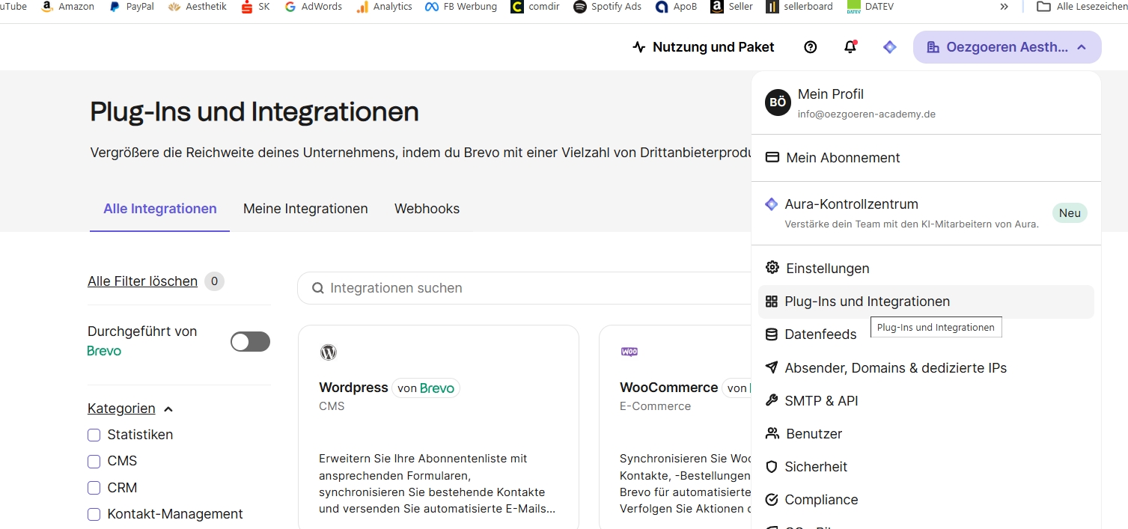
Task: Check the Kontakt-Management category checkbox
Action: click(94, 514)
